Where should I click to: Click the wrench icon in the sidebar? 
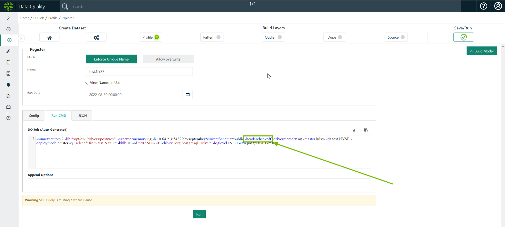[x=8, y=51]
